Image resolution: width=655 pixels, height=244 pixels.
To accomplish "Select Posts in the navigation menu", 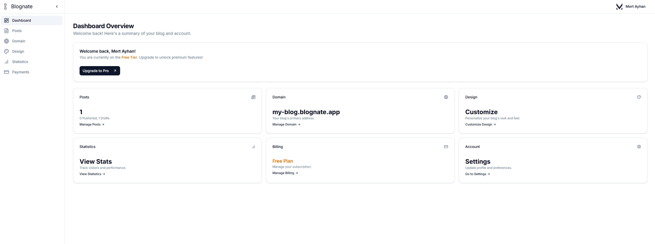I will tap(17, 30).
